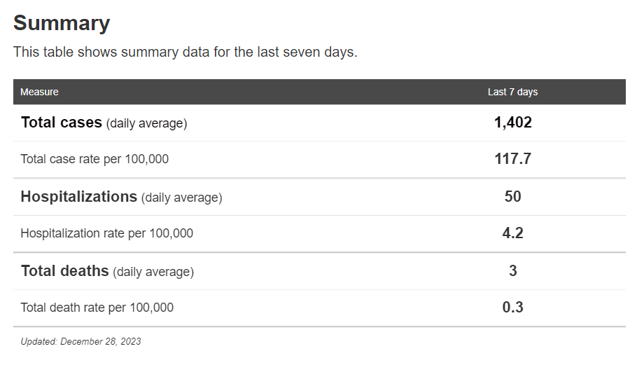
Task: Click the Total death rate per 100,000 label
Action: point(97,308)
